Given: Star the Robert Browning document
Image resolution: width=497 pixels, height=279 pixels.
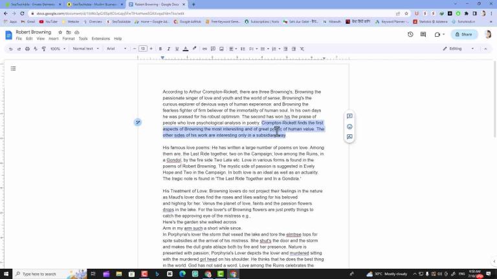Looking at the screenshot, I should coord(60,32).
